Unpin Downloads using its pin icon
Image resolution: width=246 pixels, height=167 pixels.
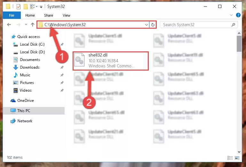pos(62,67)
